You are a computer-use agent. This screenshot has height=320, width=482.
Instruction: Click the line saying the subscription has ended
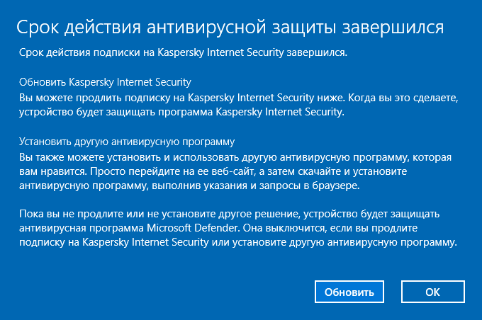(183, 52)
